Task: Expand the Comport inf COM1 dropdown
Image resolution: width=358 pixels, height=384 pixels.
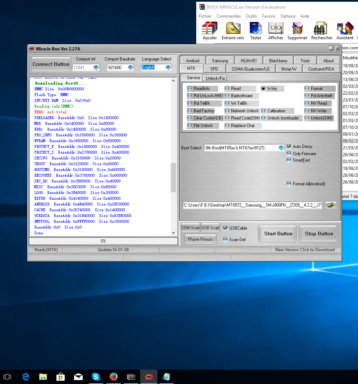Action: 96,67
